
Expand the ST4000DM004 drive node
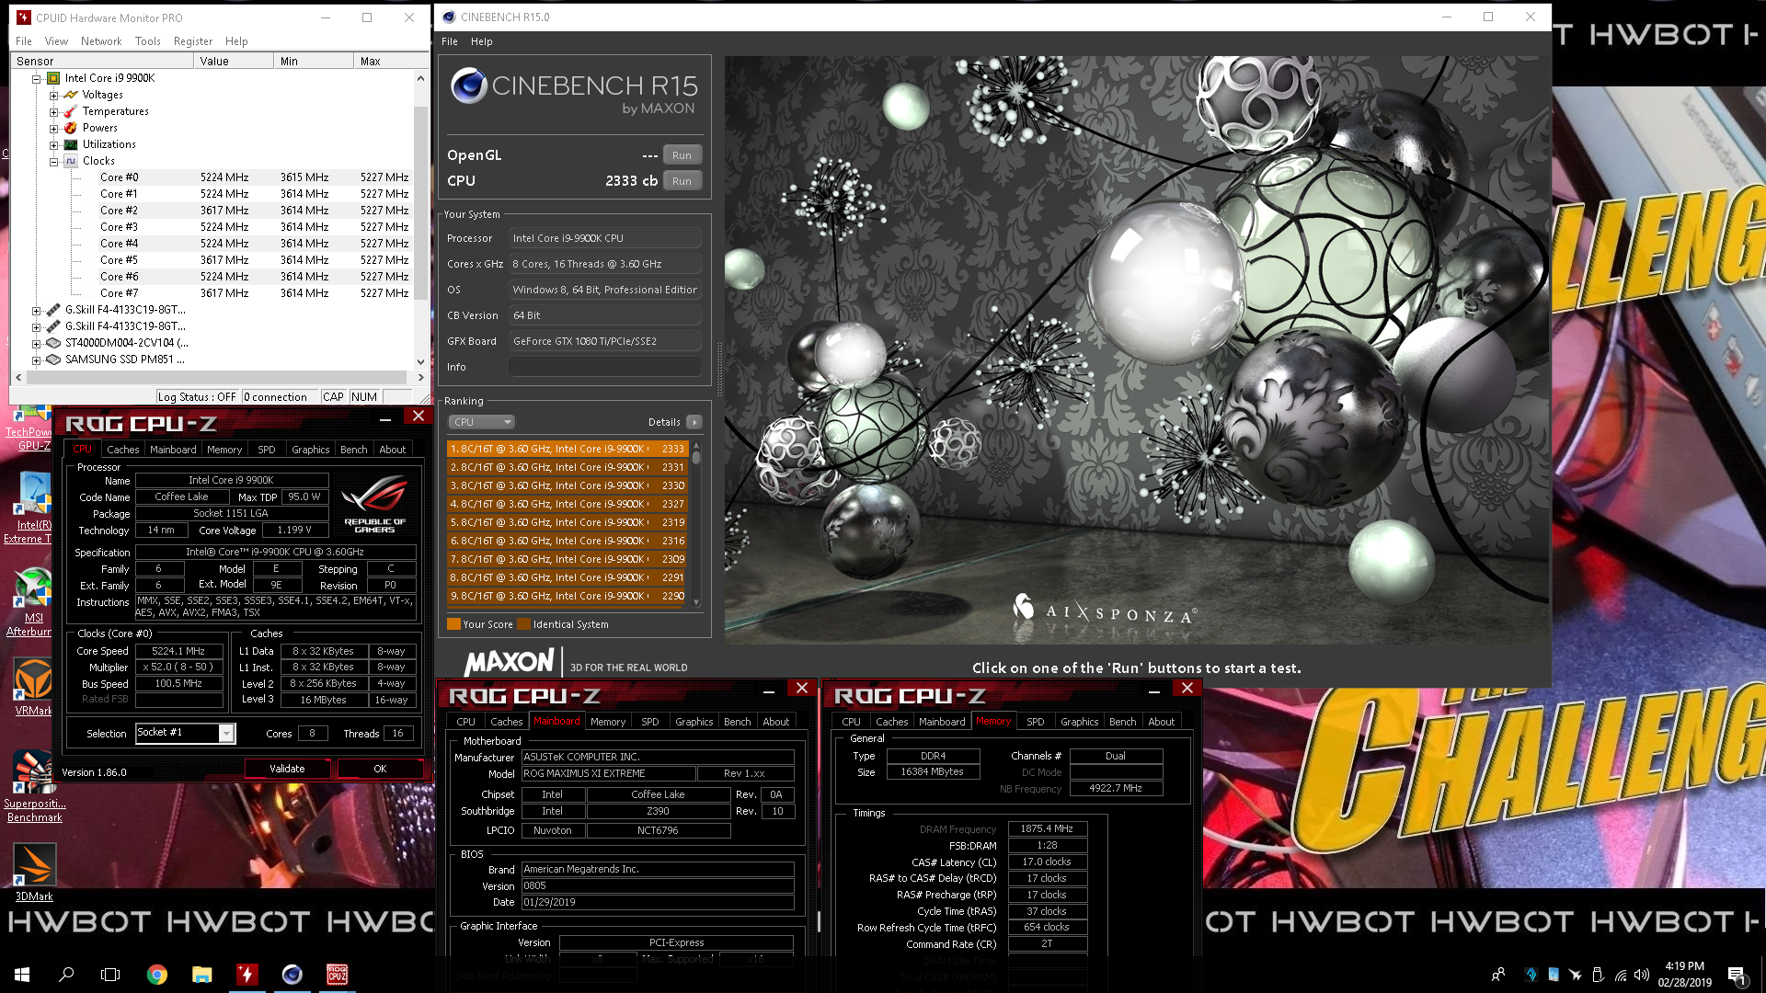(x=36, y=343)
